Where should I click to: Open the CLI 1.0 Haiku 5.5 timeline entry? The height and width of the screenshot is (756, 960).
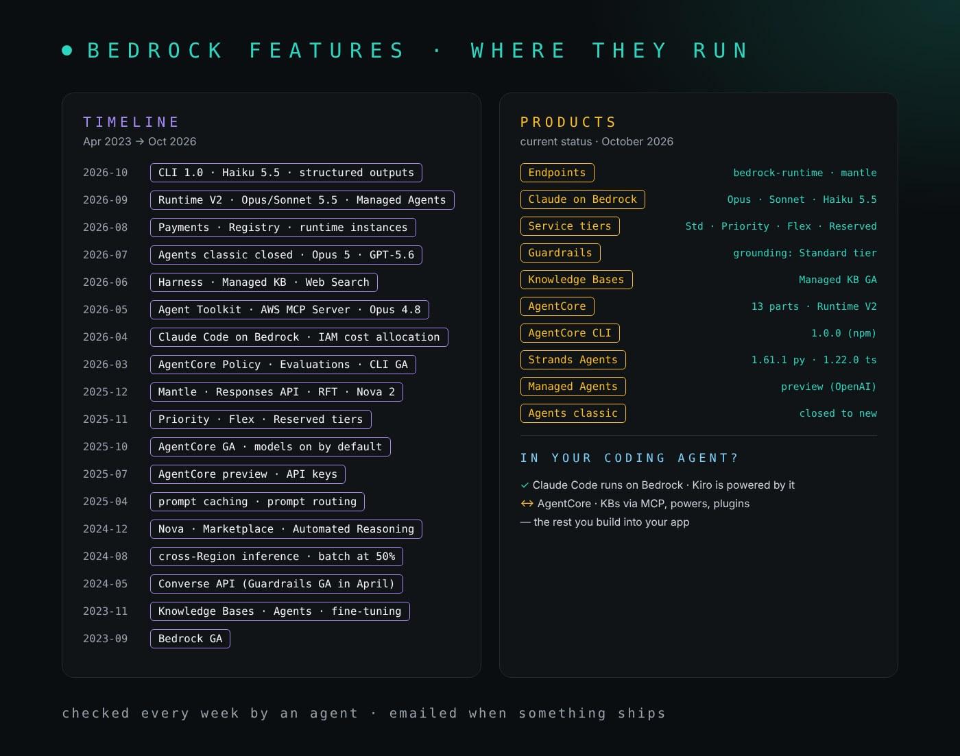click(x=286, y=173)
